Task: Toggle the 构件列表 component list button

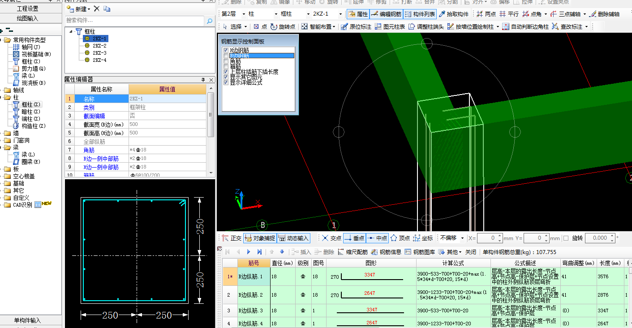Action: 420,14
